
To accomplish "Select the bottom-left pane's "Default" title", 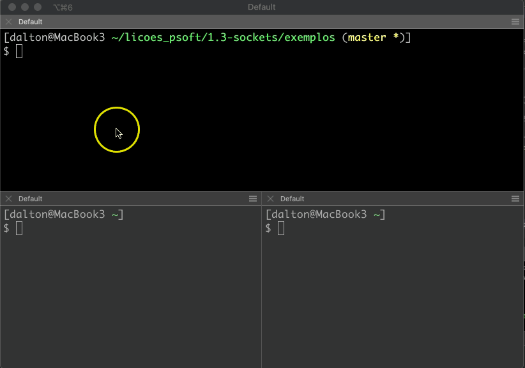I will point(31,199).
